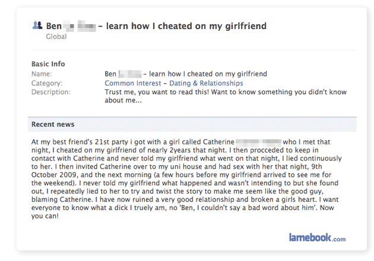Click the Name: field label
Image resolution: width=374 pixels, height=261 pixels.
pyautogui.click(x=42, y=74)
